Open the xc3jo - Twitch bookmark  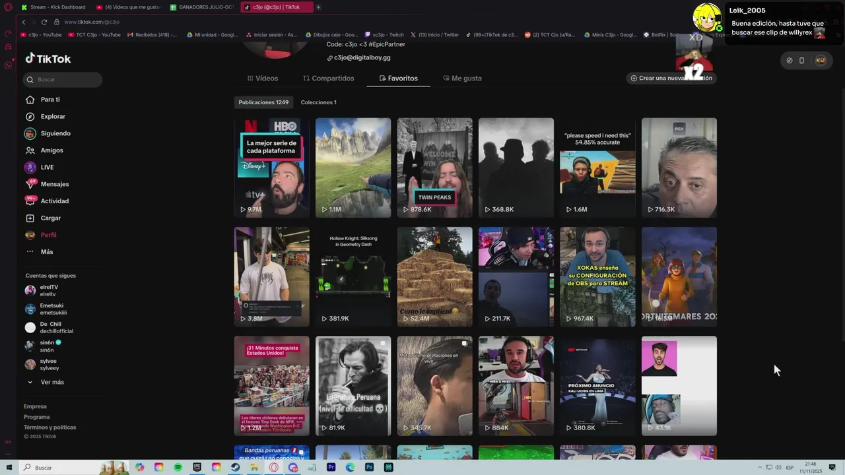384,35
